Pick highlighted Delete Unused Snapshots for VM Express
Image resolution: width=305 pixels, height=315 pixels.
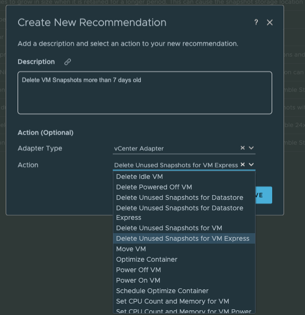184,238
